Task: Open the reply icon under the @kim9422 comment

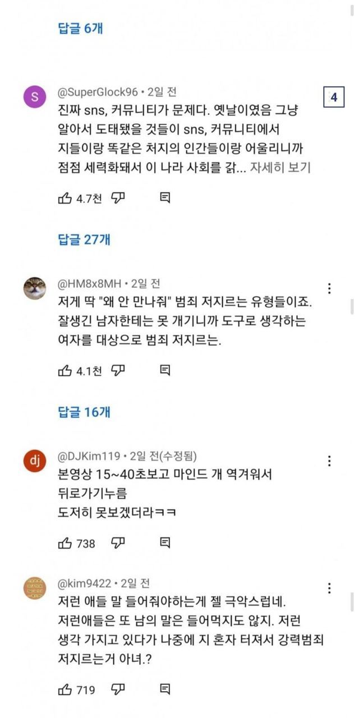Action: (165, 689)
